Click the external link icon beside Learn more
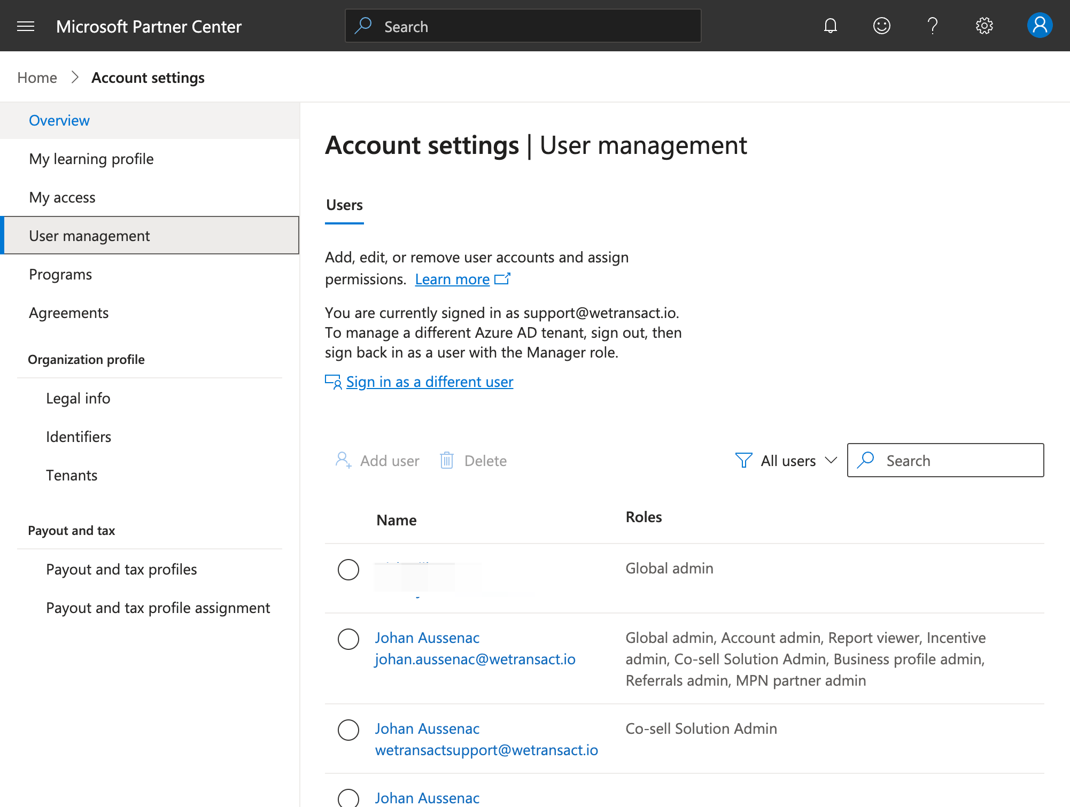The image size is (1070, 807). coord(502,278)
